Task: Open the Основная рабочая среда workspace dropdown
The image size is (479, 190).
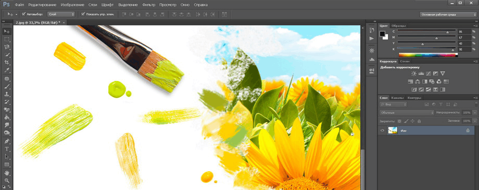Action: 448,15
